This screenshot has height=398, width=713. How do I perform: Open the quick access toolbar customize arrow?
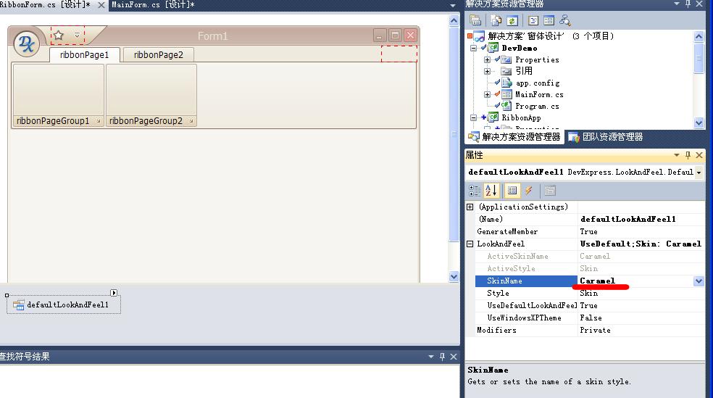click(77, 35)
